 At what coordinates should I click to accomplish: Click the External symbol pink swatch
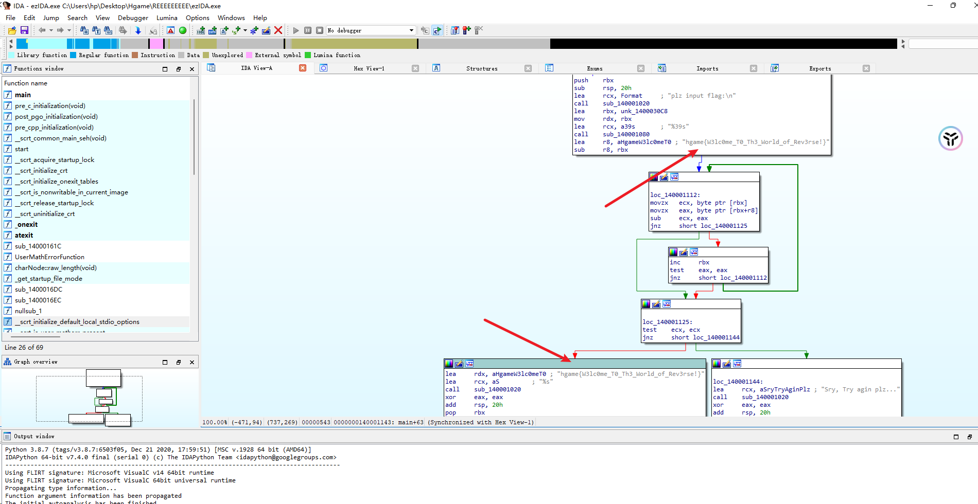tap(249, 55)
